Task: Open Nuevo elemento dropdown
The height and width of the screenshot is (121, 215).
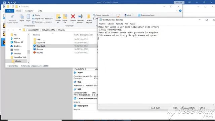Action: [102, 15]
